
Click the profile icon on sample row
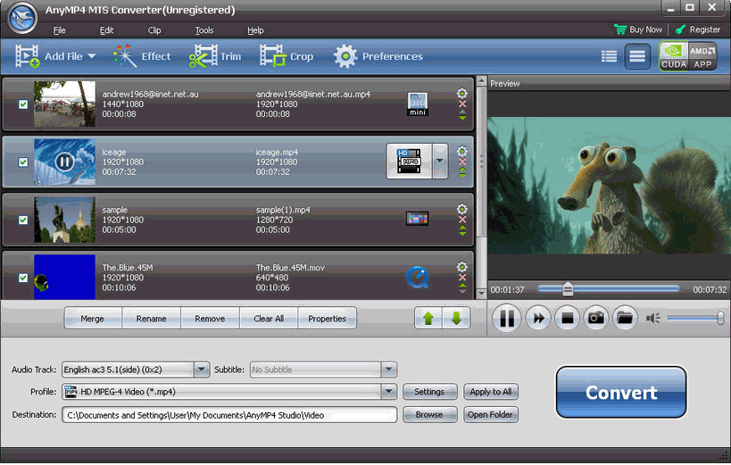coord(417,219)
